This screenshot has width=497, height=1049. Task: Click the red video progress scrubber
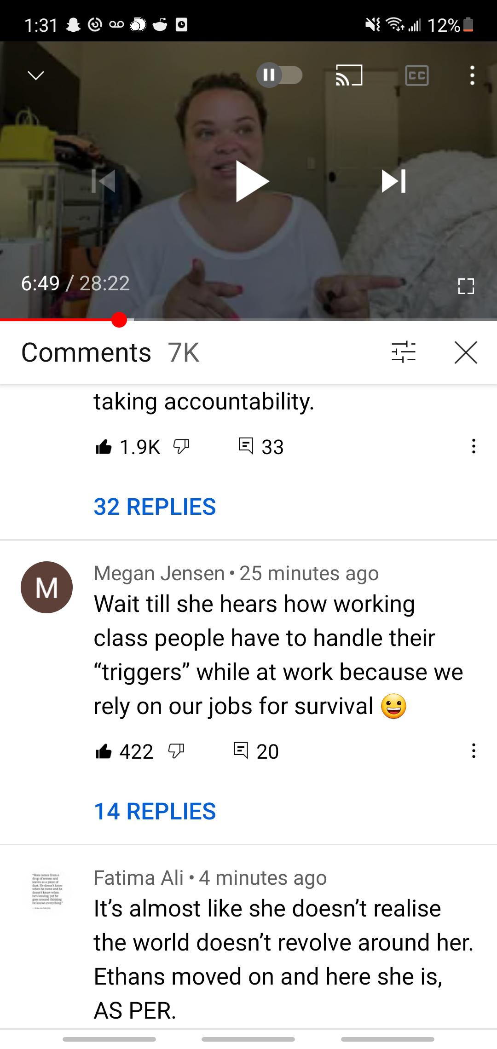click(119, 320)
